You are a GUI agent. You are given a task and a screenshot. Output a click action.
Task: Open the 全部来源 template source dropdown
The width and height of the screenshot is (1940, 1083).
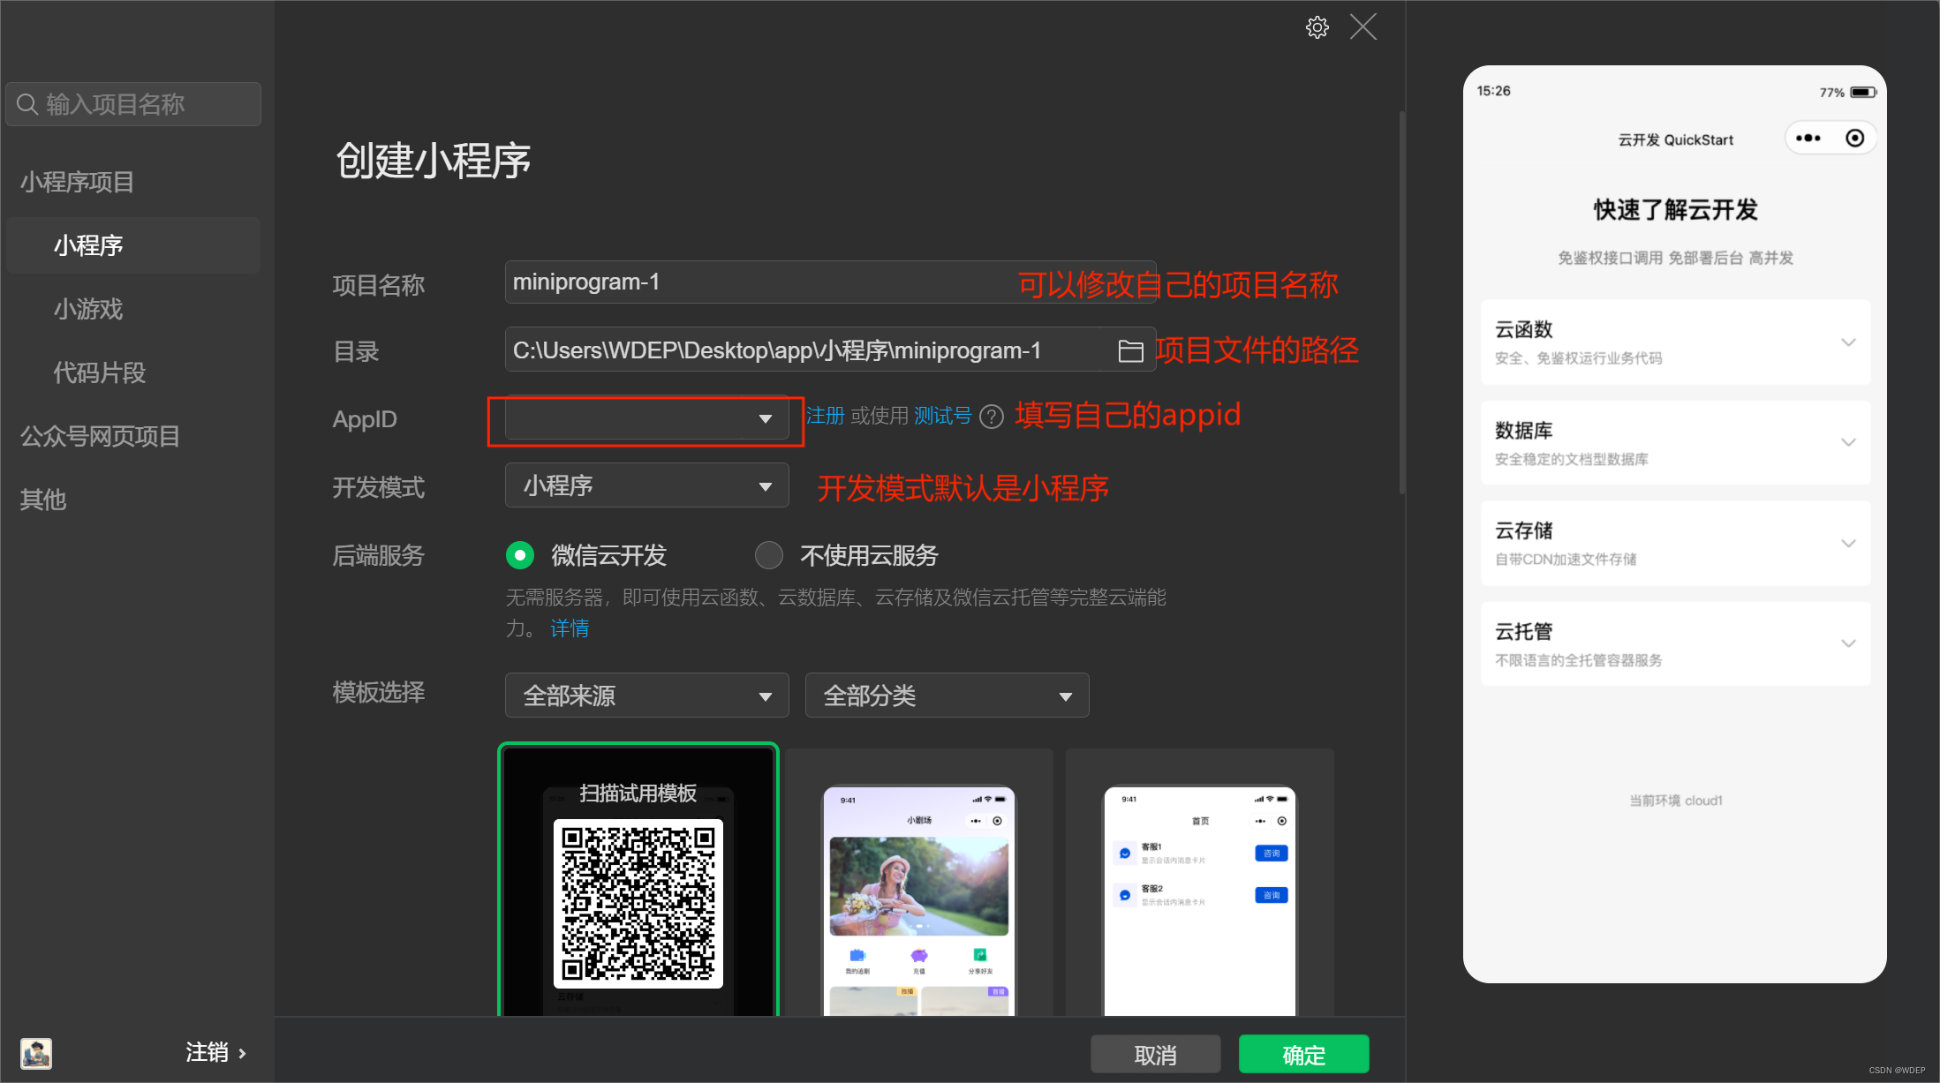pyautogui.click(x=646, y=696)
